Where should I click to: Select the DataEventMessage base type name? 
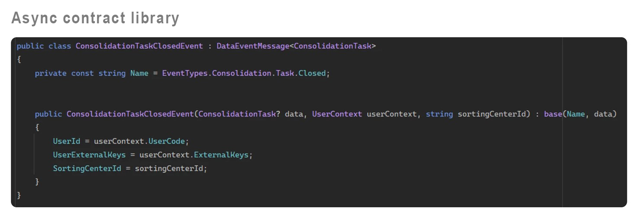click(252, 46)
